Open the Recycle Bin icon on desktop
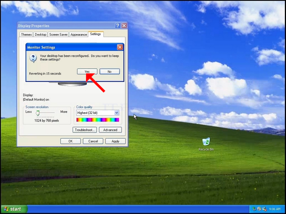Viewport: 286px width, 214px height. [206, 144]
